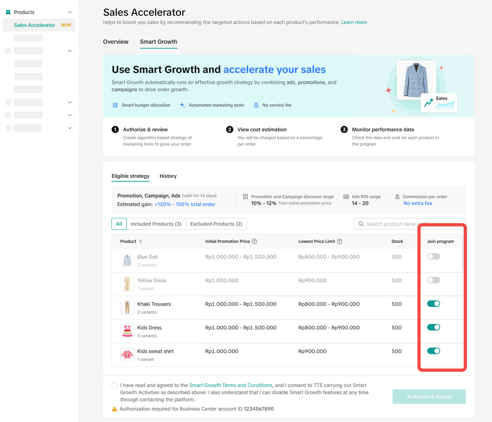Click help icon next to Initial Promotion Price
This screenshot has width=492, height=422.
[254, 241]
